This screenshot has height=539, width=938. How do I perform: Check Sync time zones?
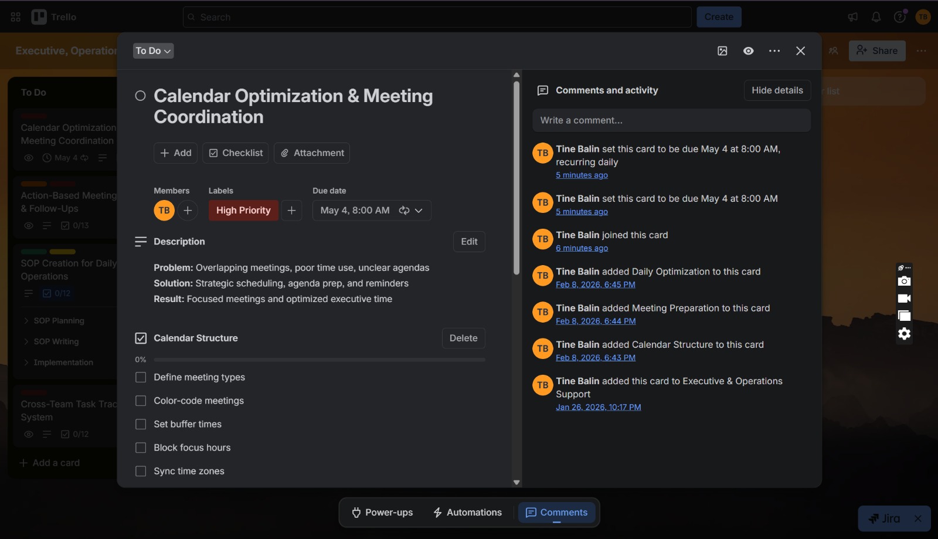[x=141, y=472]
